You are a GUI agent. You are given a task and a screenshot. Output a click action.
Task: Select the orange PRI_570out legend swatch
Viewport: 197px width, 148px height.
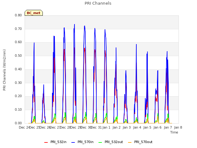coord(130,142)
